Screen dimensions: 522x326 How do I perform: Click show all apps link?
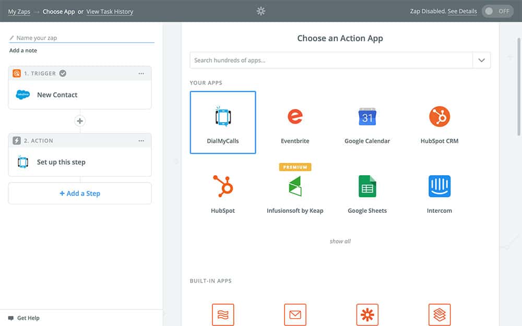point(340,242)
